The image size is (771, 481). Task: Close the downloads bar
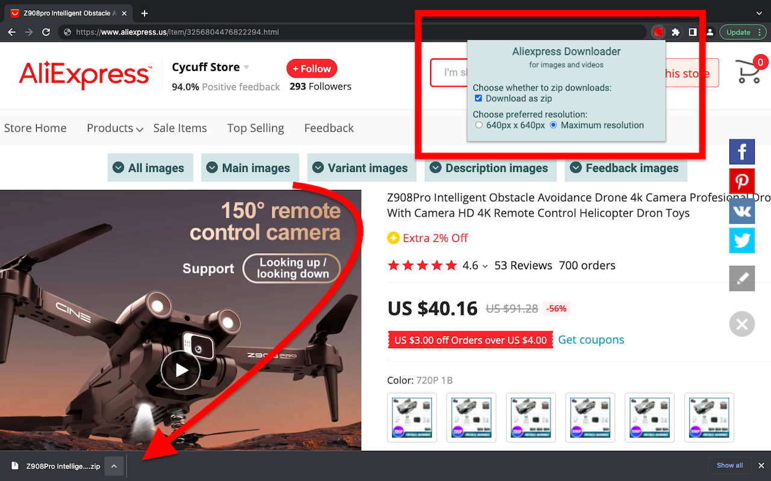tap(761, 465)
